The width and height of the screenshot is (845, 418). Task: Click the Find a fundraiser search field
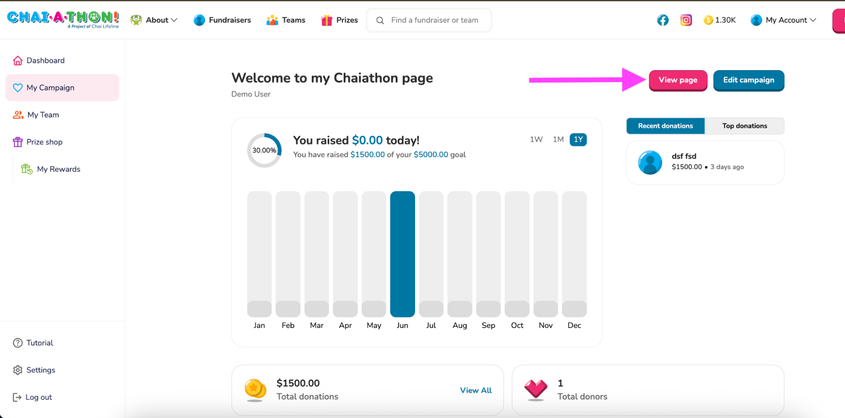[x=429, y=20]
